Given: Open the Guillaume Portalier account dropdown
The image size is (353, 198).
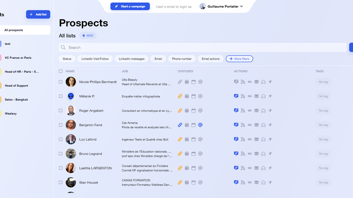Looking at the screenshot, I should 221,6.
